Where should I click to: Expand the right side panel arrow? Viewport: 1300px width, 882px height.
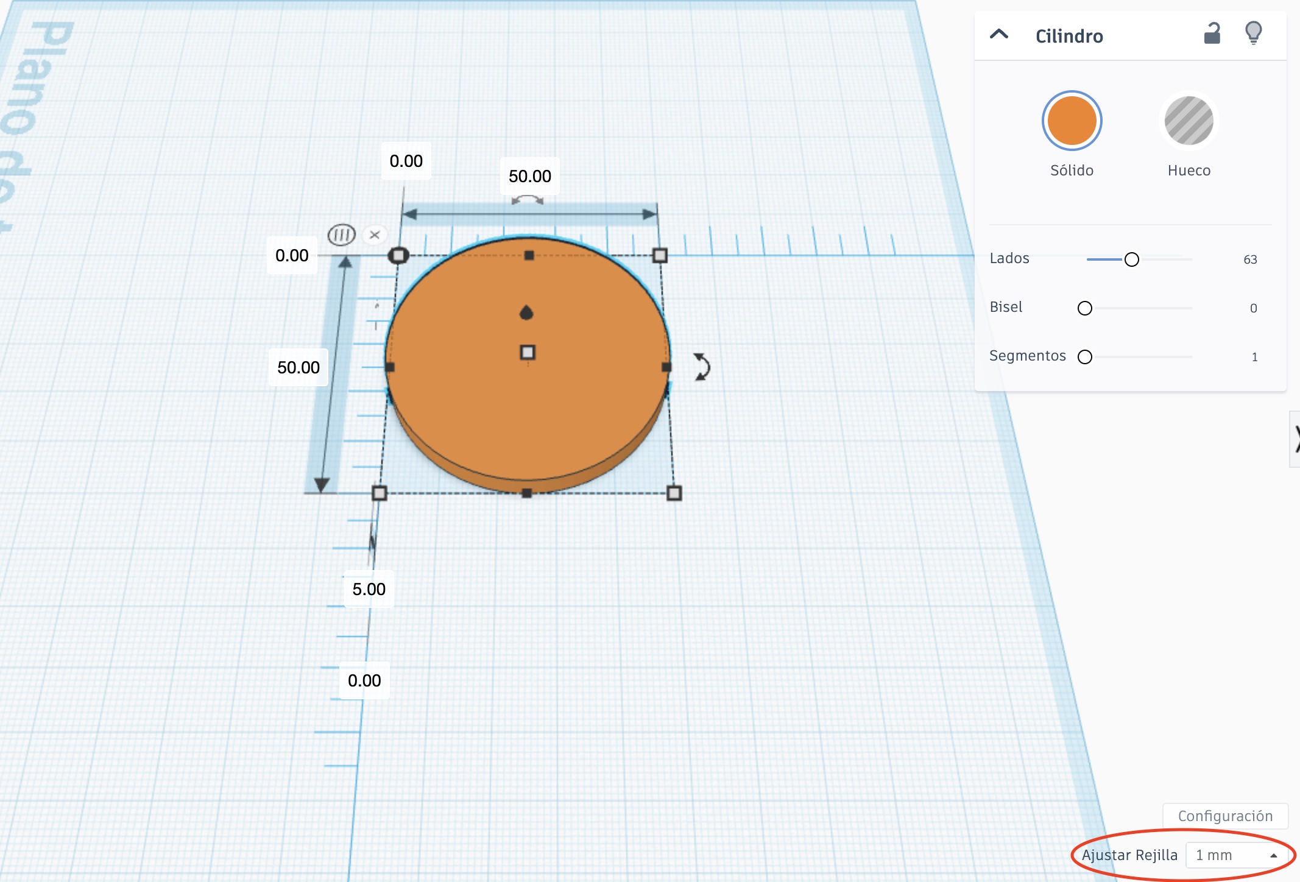[1295, 439]
